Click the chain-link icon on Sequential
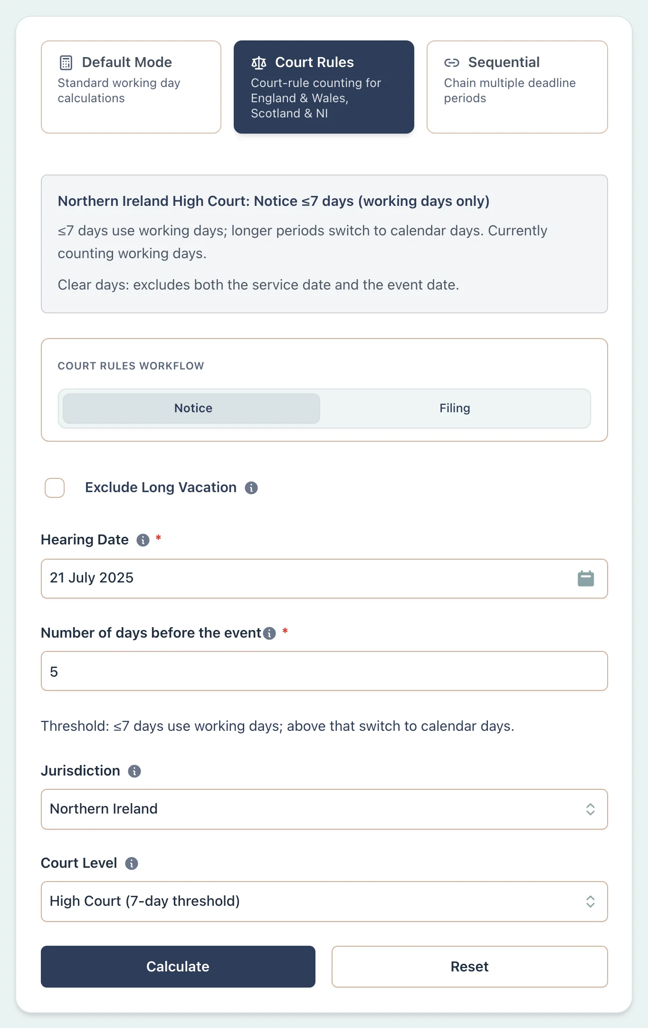The height and width of the screenshot is (1028, 648). click(x=452, y=62)
